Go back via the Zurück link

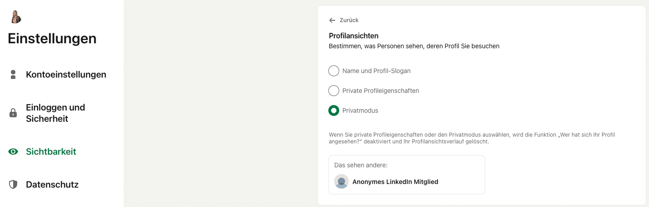pyautogui.click(x=349, y=20)
